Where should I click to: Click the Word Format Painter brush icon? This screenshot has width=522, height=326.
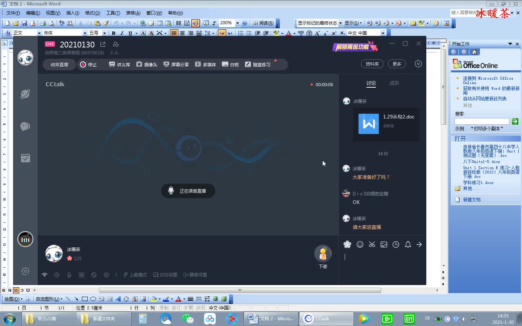click(x=106, y=23)
